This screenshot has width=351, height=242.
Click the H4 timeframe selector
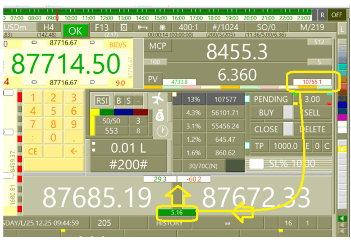[48, 27]
